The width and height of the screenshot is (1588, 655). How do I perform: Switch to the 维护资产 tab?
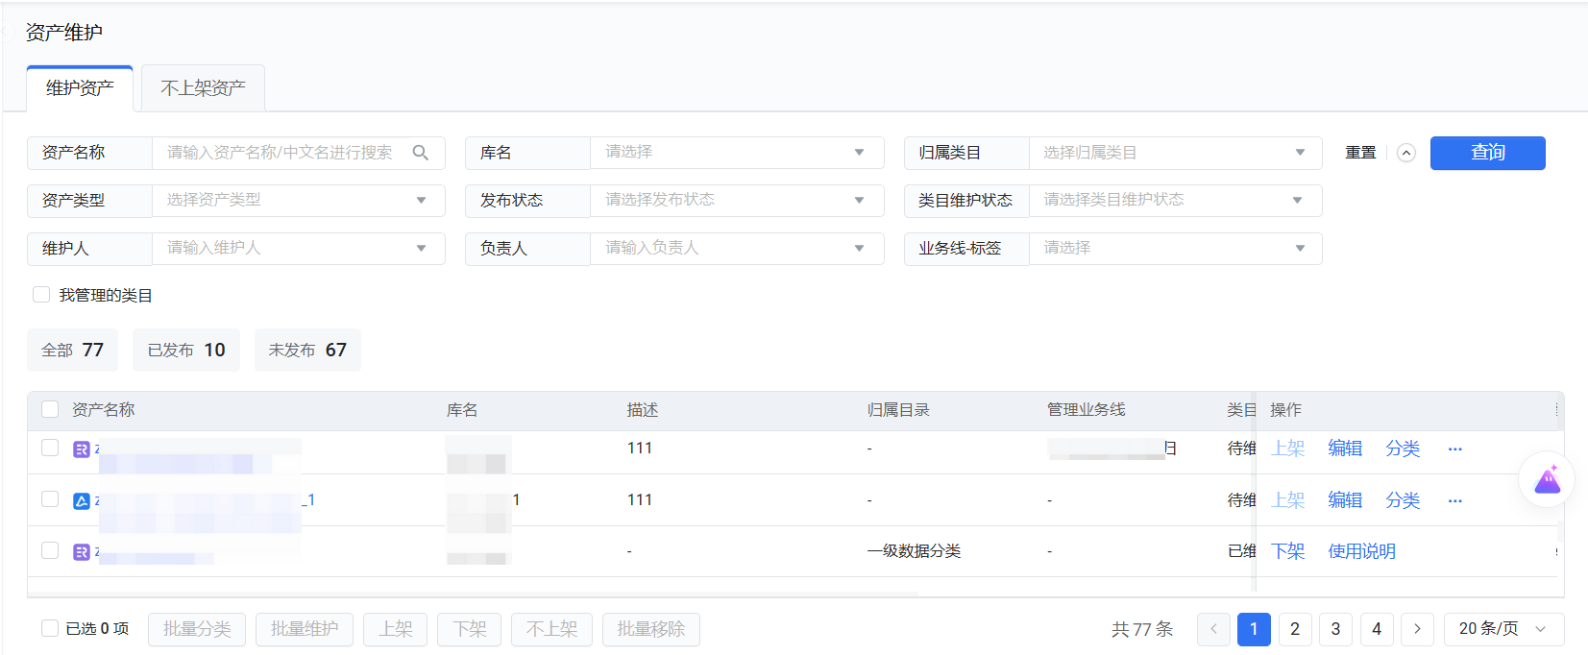(80, 88)
